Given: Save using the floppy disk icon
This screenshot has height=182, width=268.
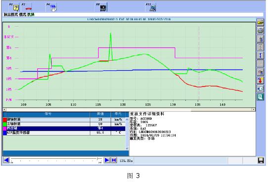Looking at the screenshot, I should [x=261, y=161].
